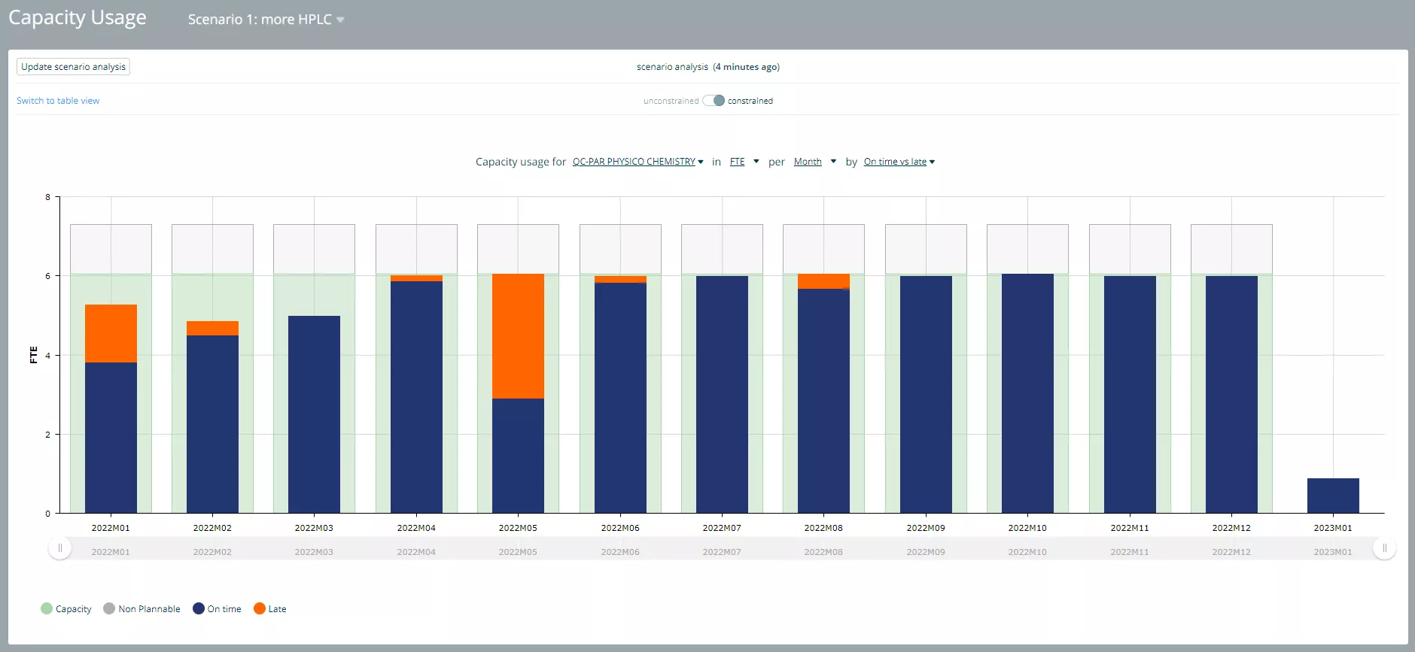Click 2022M07 in the range slider timeline

click(x=722, y=552)
